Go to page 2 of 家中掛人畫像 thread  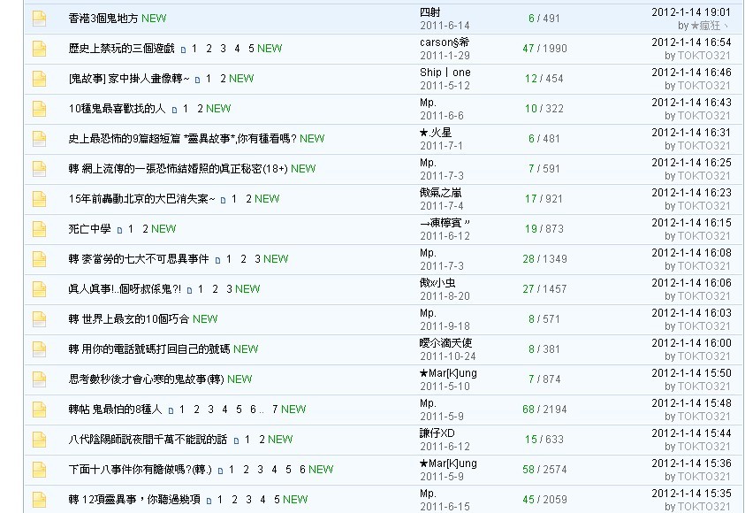click(224, 79)
